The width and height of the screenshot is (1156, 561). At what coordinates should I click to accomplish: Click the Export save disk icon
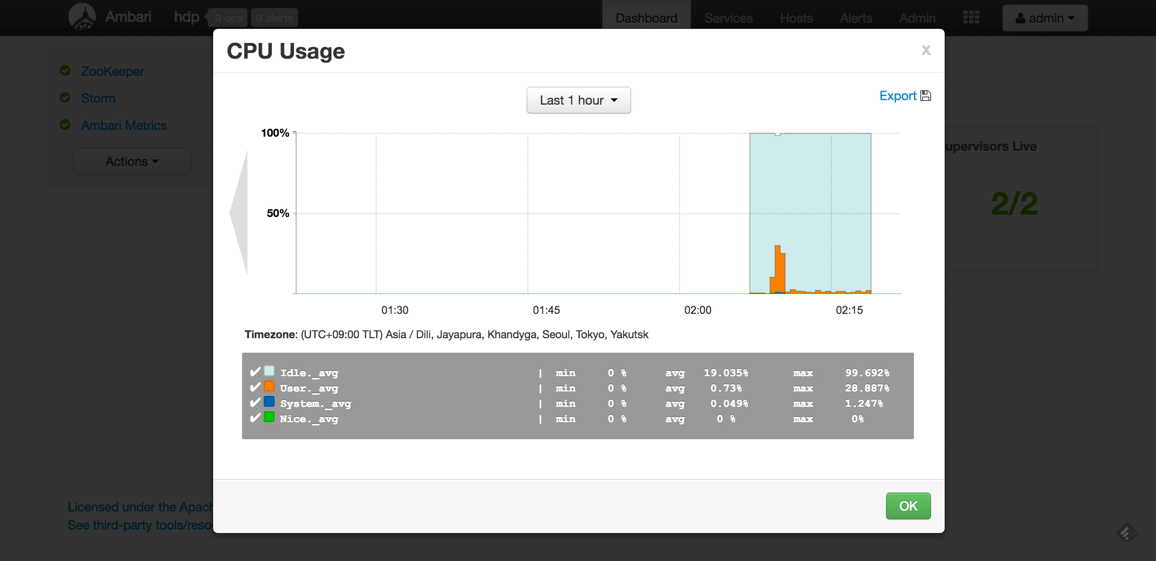click(x=926, y=96)
